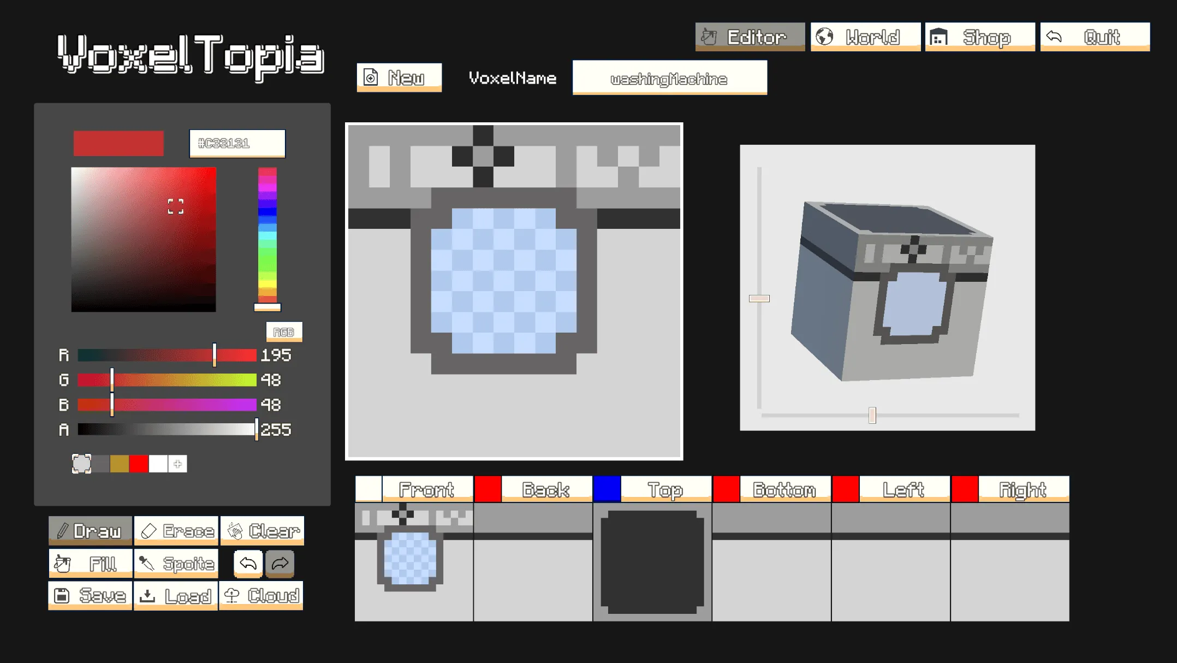Pick the gold palette swatch
1177x663 pixels.
pyautogui.click(x=119, y=464)
